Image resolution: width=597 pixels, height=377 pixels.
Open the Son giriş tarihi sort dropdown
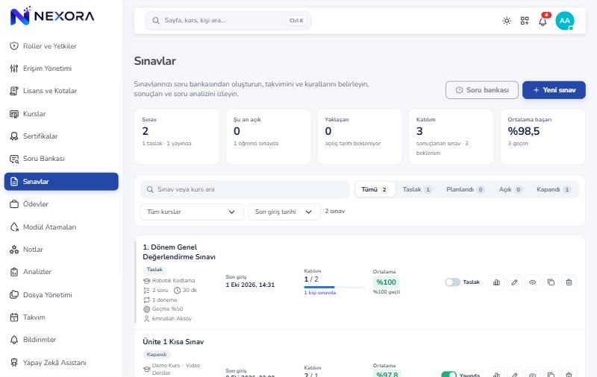284,212
